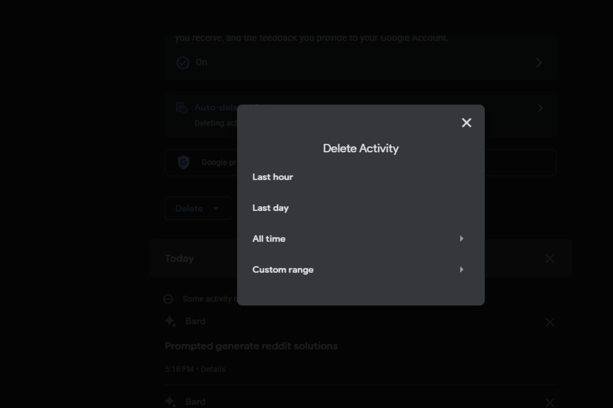The width and height of the screenshot is (613, 408).
Task: Select All time deletion option
Action: coord(361,239)
